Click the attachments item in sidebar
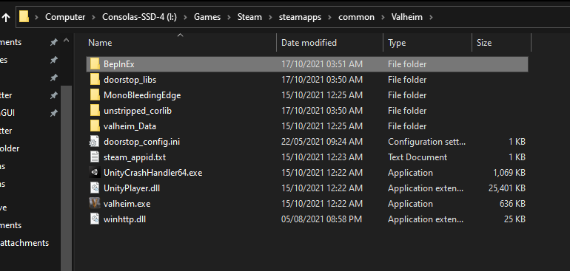Image resolution: width=570 pixels, height=271 pixels. (x=24, y=243)
